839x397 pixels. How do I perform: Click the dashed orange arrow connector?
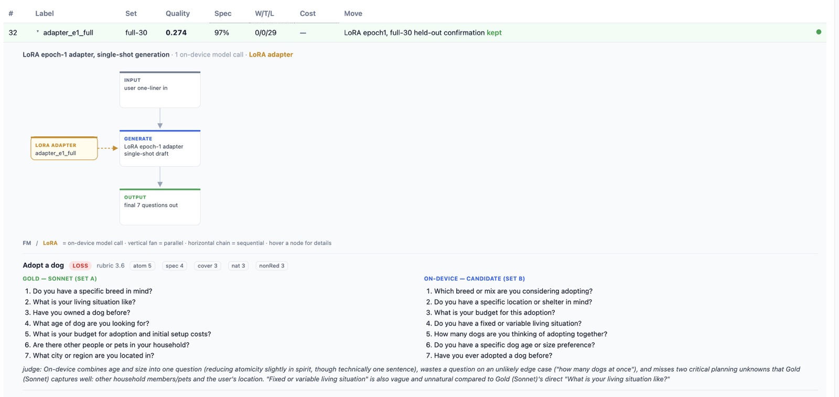coord(107,148)
